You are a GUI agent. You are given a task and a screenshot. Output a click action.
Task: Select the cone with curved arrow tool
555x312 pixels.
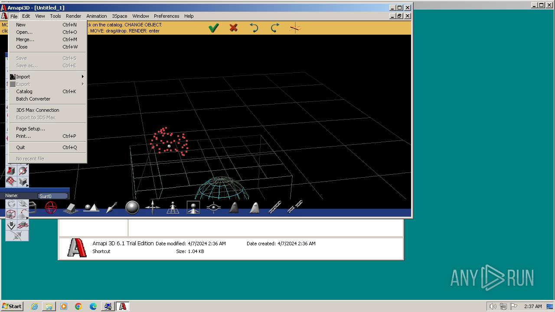(23, 214)
